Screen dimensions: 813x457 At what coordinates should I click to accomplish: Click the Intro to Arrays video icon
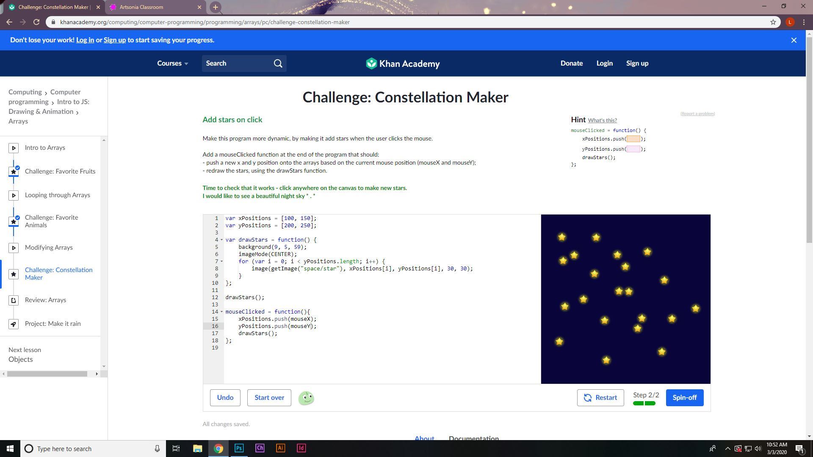point(14,148)
